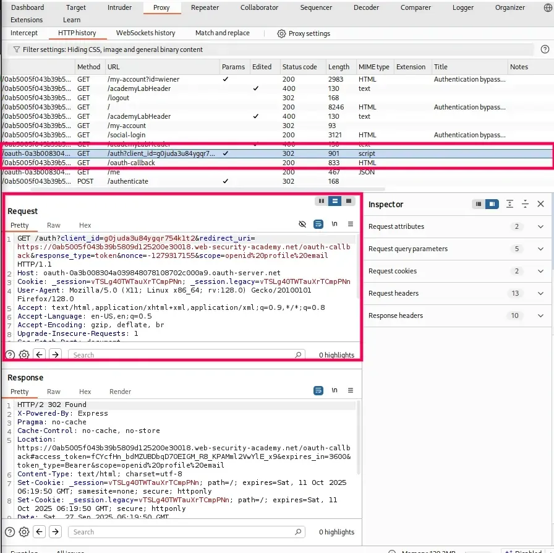Switch Request view to Hex
This screenshot has width=554, height=553.
[85, 225]
